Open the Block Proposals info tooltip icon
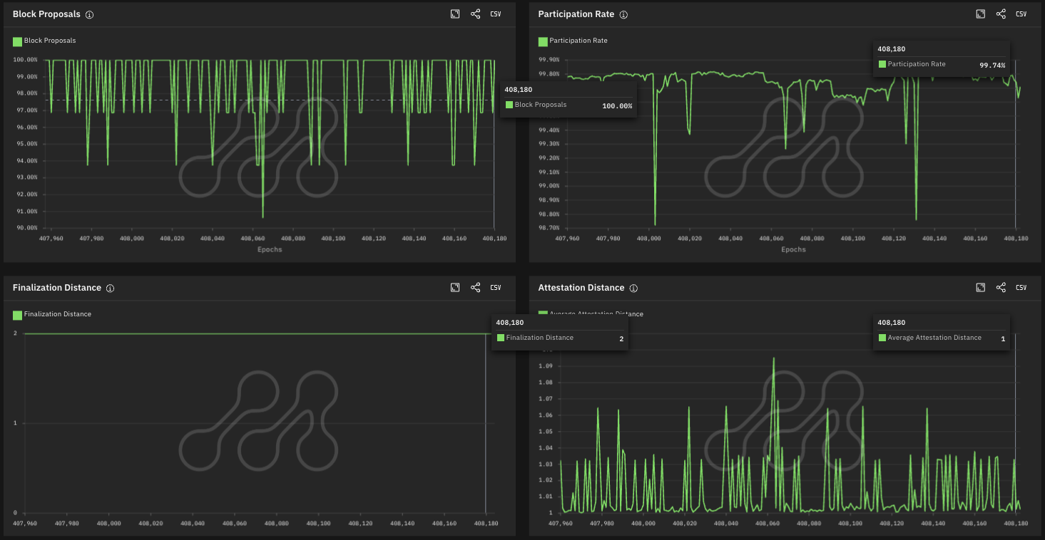1045x540 pixels. tap(89, 15)
